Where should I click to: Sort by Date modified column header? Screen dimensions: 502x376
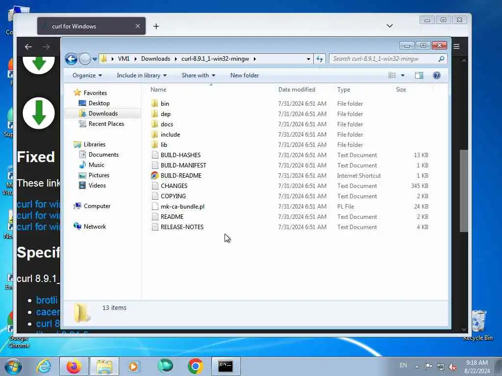[x=297, y=90]
